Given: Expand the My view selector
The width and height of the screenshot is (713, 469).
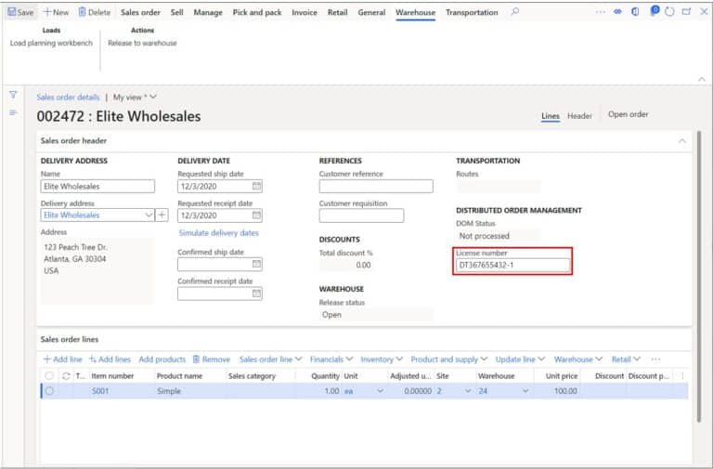Looking at the screenshot, I should coord(135,97).
